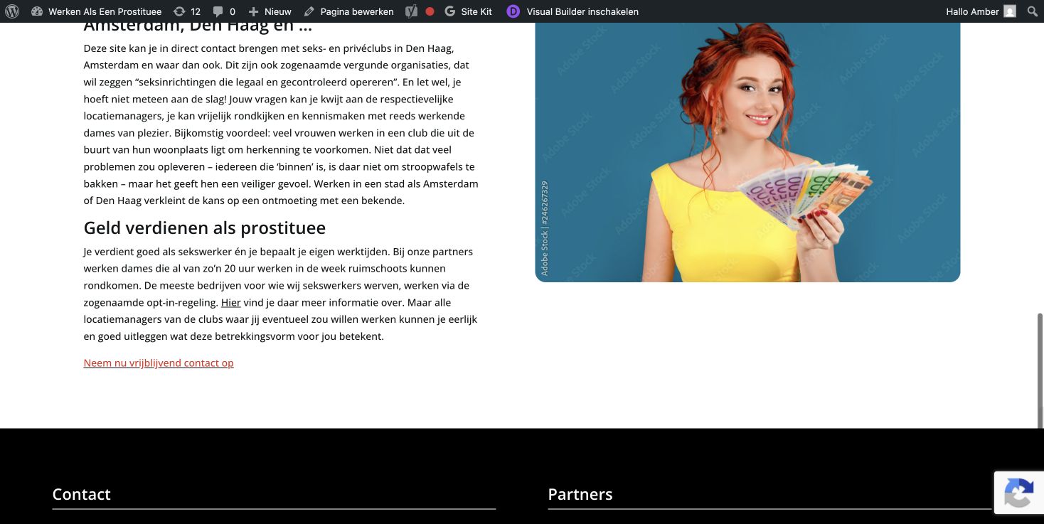Open the Site Kit menu
1044x524 pixels.
[476, 11]
